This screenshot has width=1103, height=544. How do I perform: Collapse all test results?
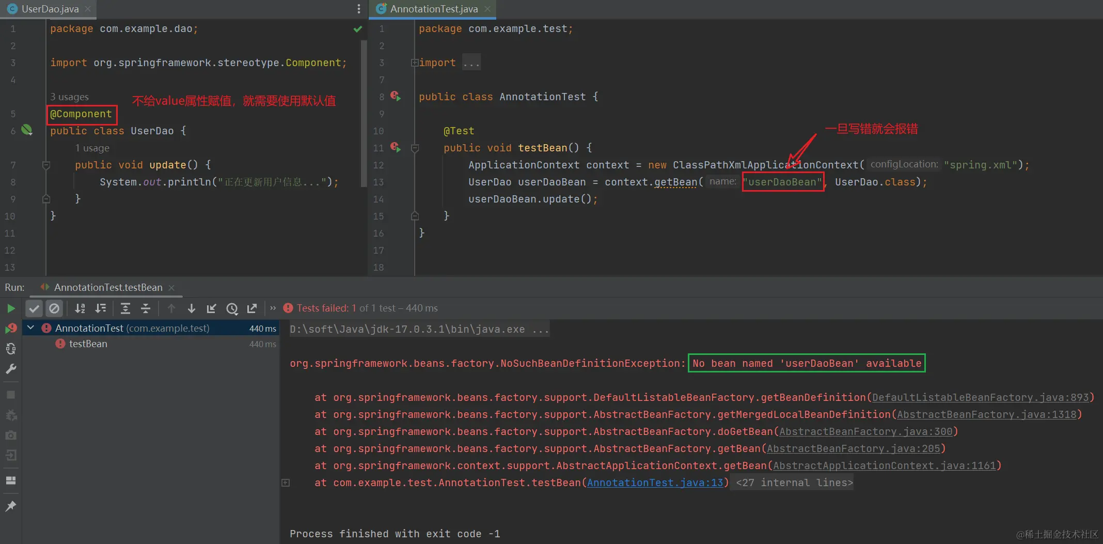[146, 308]
